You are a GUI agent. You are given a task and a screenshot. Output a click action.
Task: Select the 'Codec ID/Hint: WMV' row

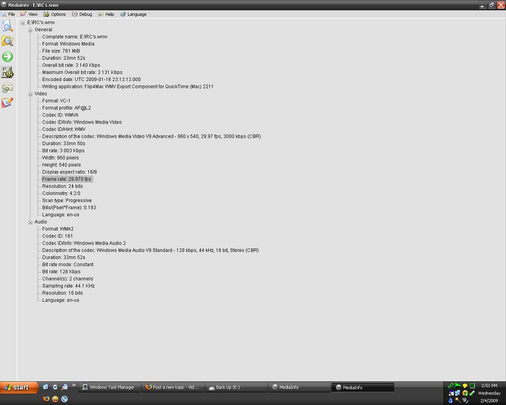[x=64, y=129]
